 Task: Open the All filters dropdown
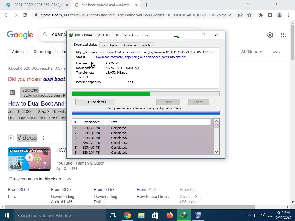pyautogui.click(x=251, y=52)
